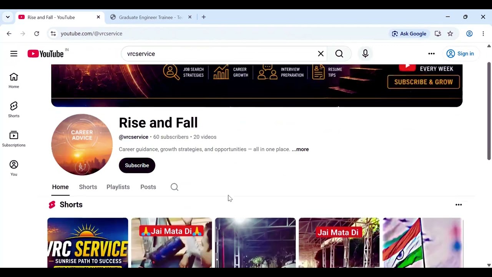Click the address bar URL
The width and height of the screenshot is (492, 277).
pos(91,34)
